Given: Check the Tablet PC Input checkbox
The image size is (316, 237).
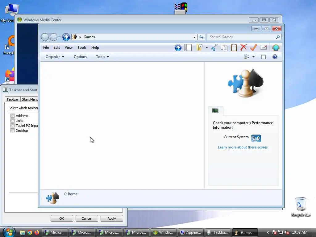Looking at the screenshot, I should [12, 126].
